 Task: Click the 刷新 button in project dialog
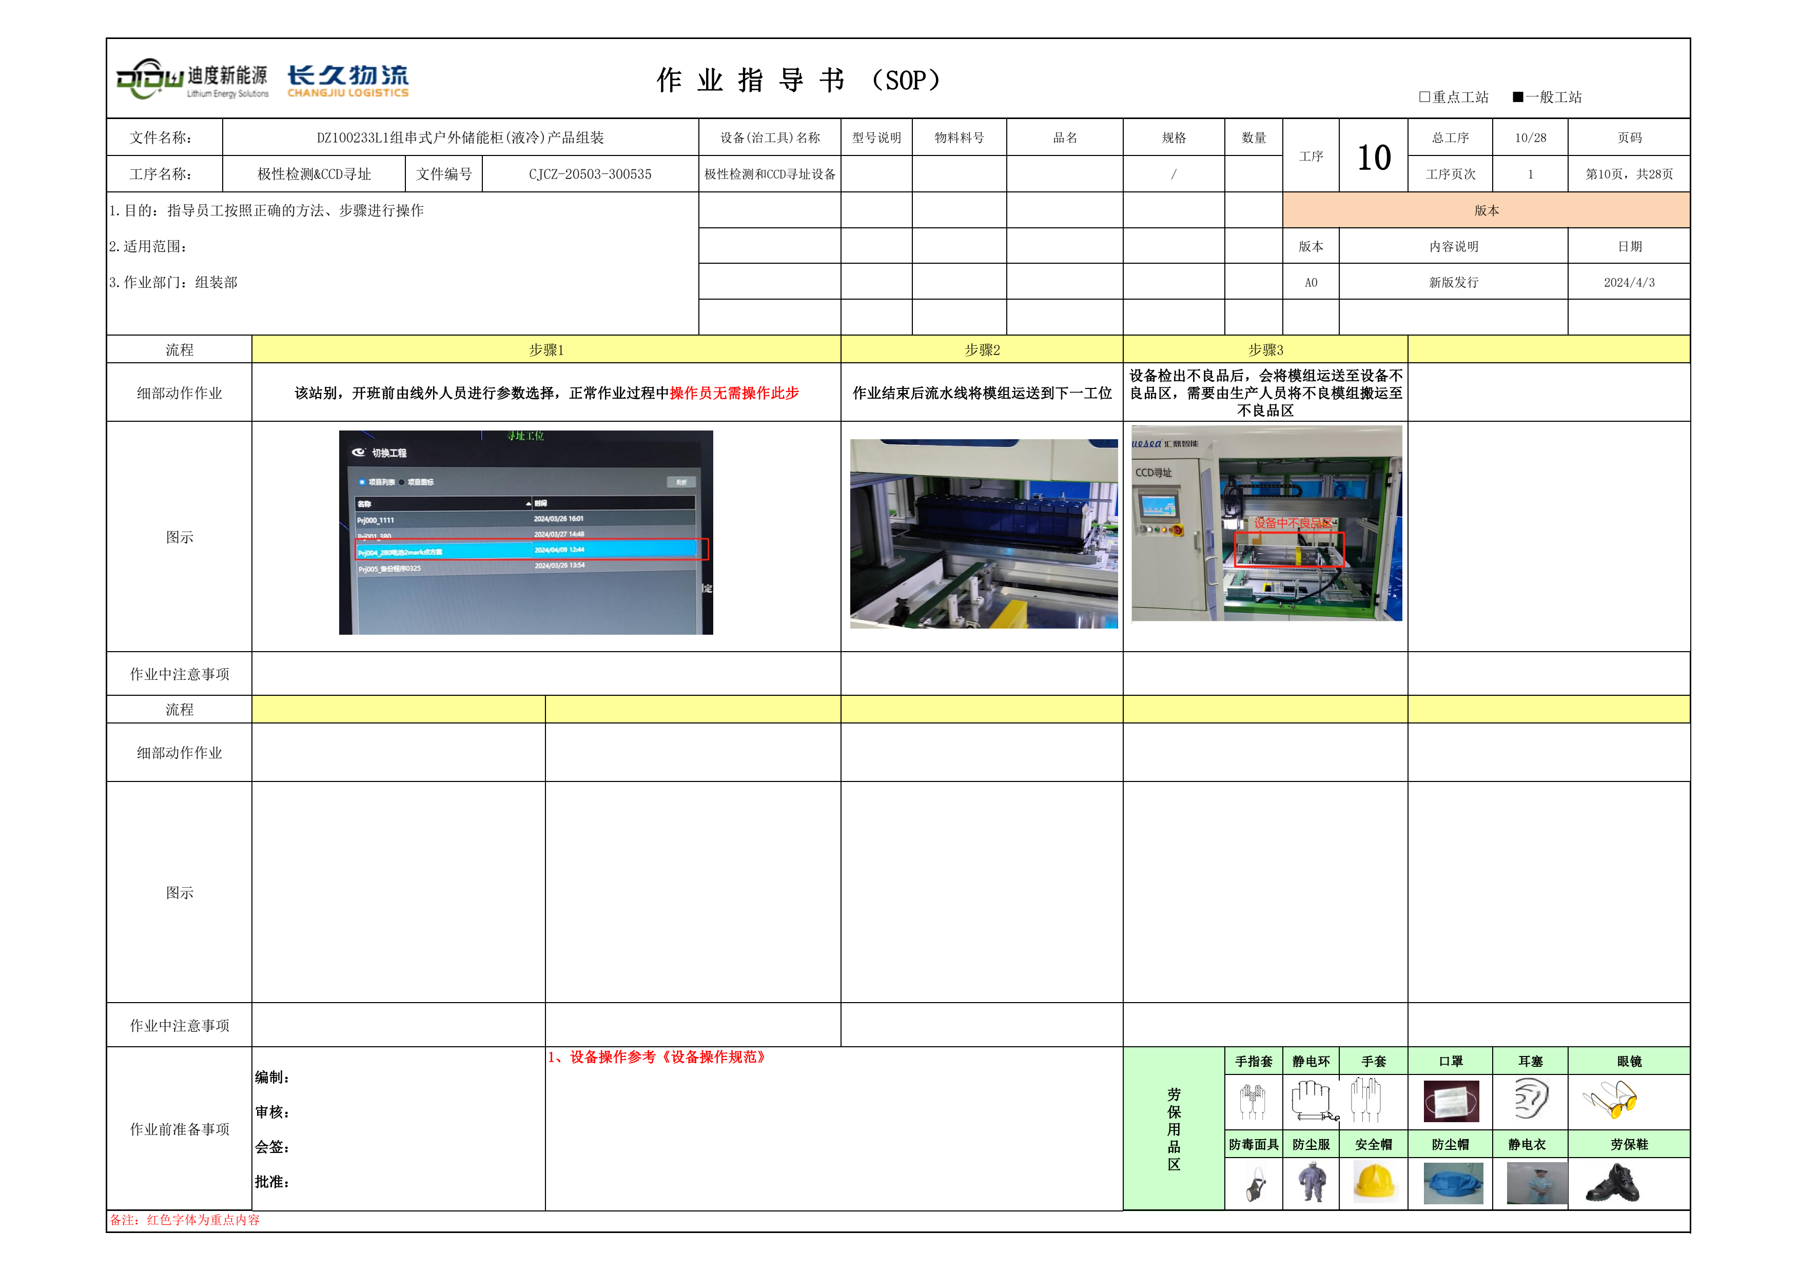[x=681, y=482]
